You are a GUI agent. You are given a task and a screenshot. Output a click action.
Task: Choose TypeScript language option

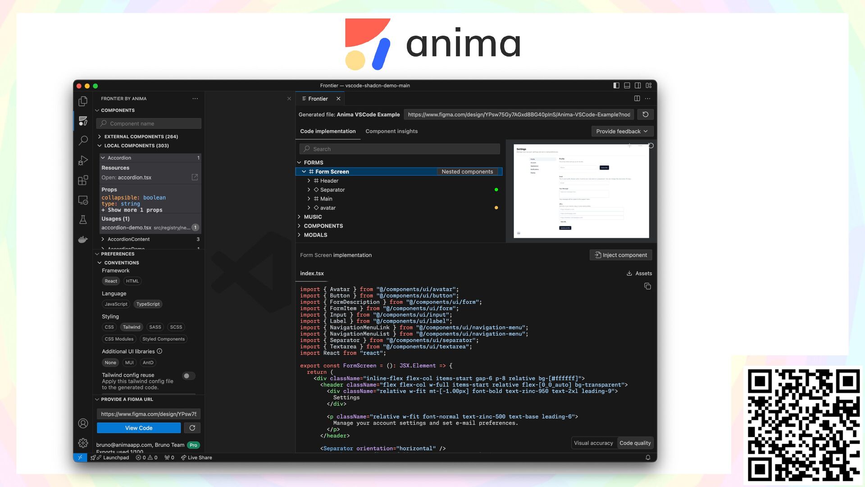click(148, 304)
